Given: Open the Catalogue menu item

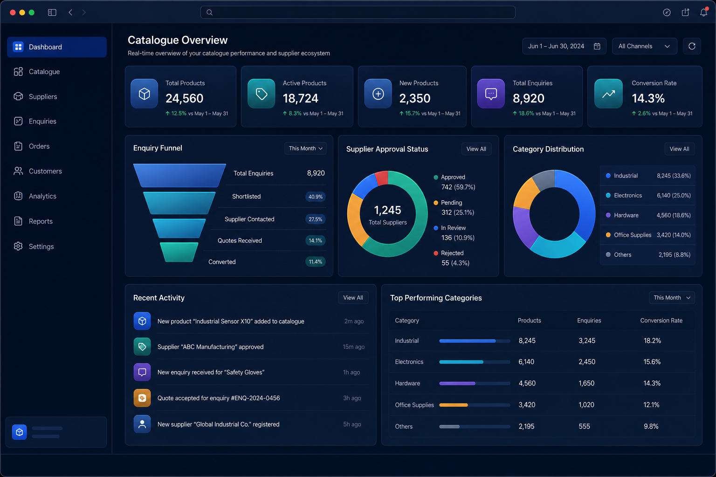Looking at the screenshot, I should [57, 72].
